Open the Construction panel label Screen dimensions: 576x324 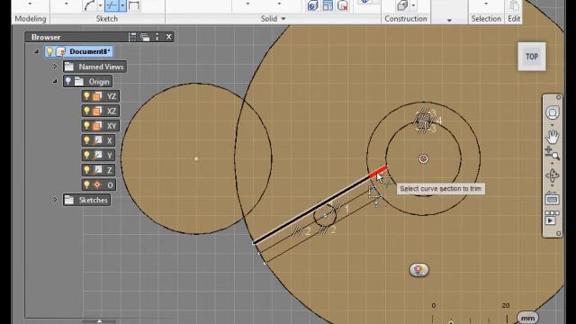[406, 19]
